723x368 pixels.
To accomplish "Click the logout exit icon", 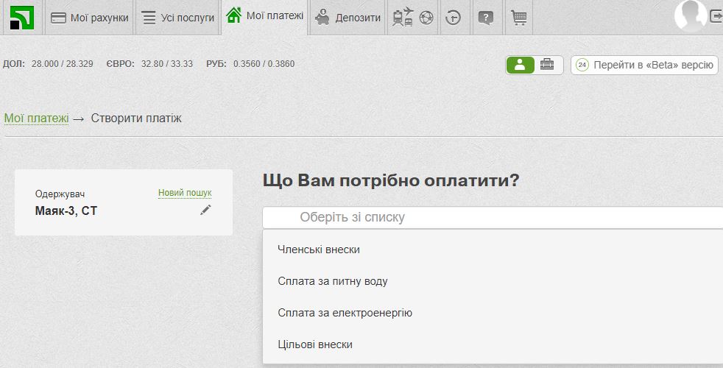I will click(x=716, y=17).
